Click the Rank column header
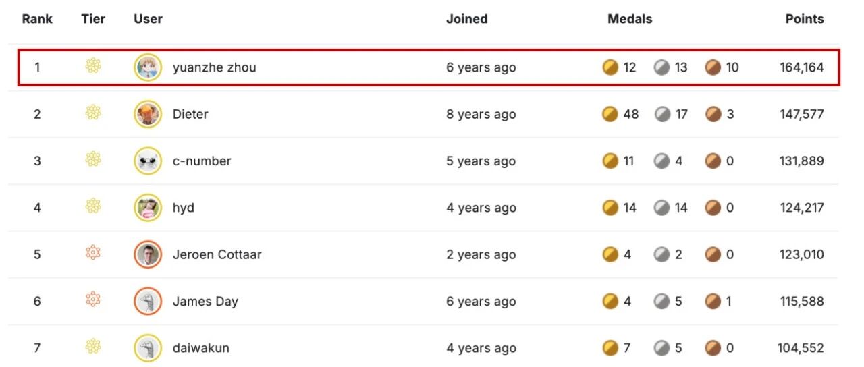 (x=37, y=19)
